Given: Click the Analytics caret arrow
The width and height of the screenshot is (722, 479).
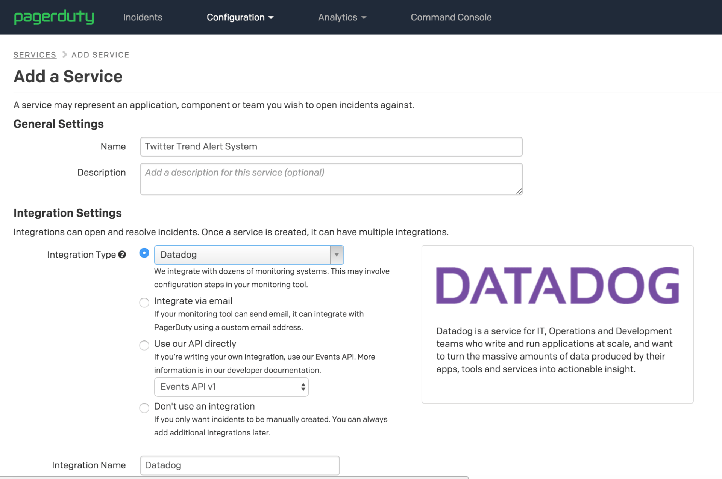Looking at the screenshot, I should tap(364, 18).
